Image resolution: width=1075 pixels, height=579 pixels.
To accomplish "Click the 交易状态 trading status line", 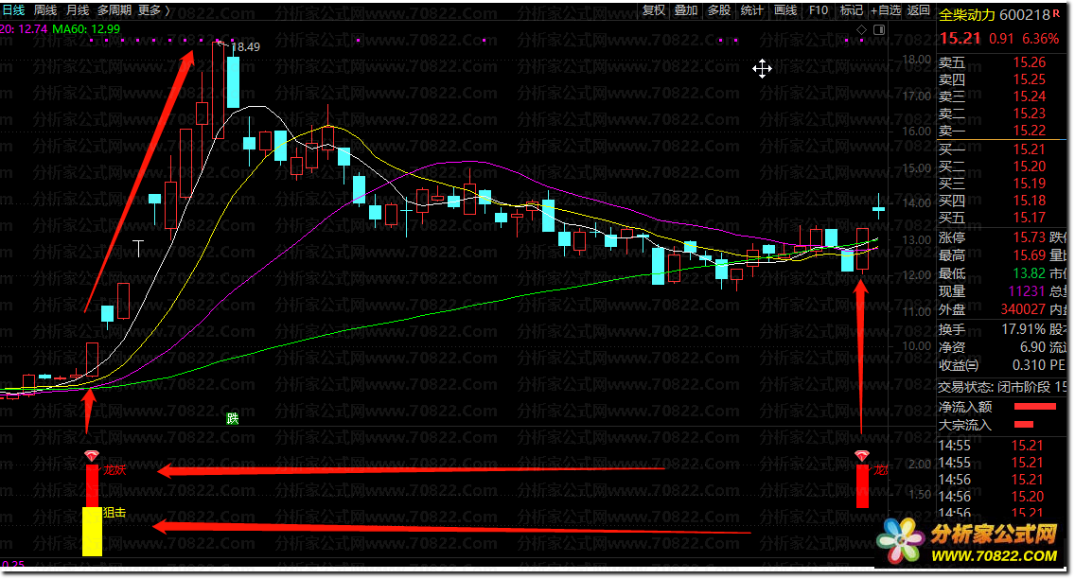I will (x=1002, y=387).
